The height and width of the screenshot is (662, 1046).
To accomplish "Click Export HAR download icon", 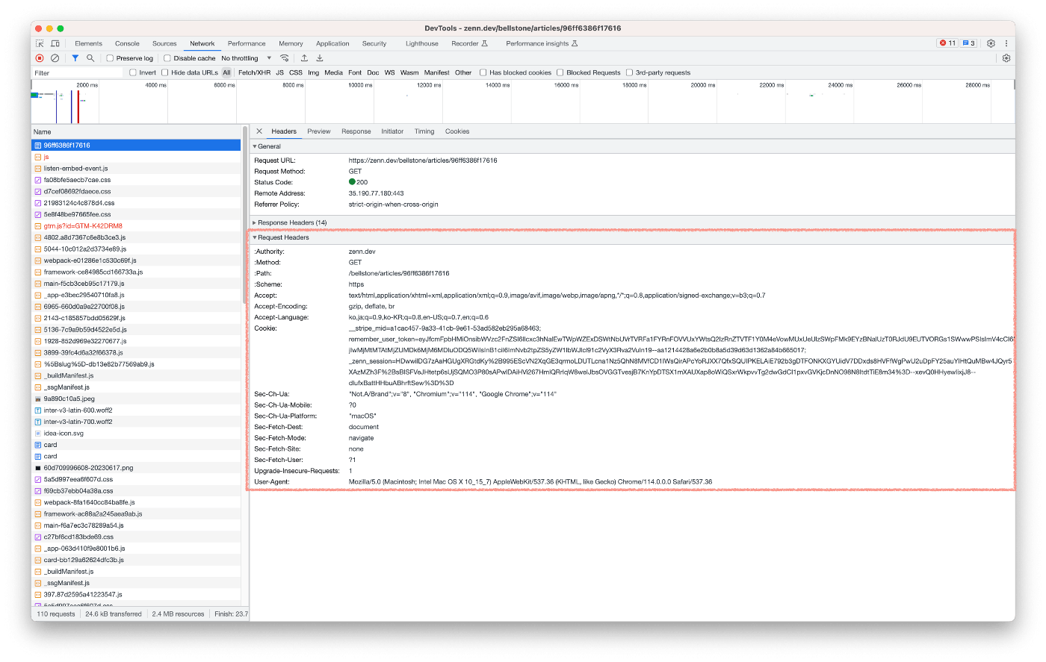I will [320, 58].
